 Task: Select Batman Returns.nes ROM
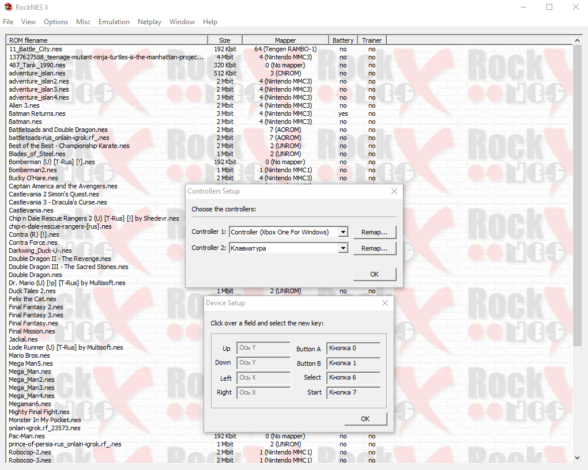(x=37, y=113)
